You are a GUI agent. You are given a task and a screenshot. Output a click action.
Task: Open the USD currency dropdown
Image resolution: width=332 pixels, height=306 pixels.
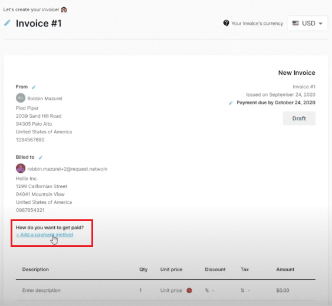(307, 24)
